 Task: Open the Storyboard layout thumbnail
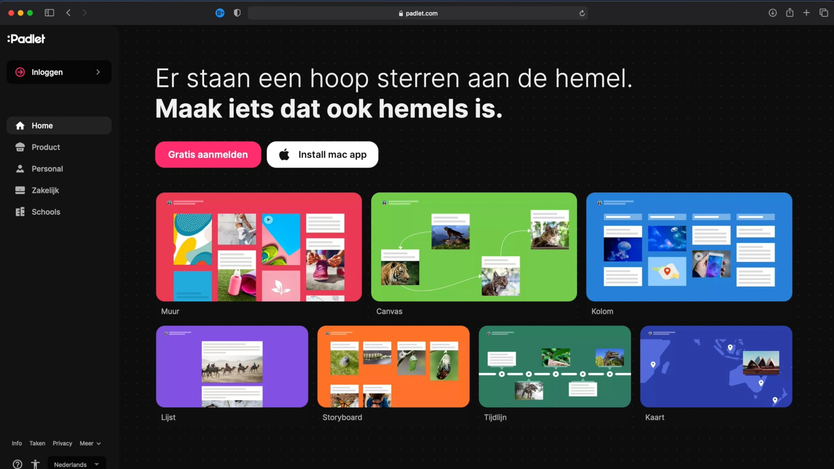[x=394, y=367]
